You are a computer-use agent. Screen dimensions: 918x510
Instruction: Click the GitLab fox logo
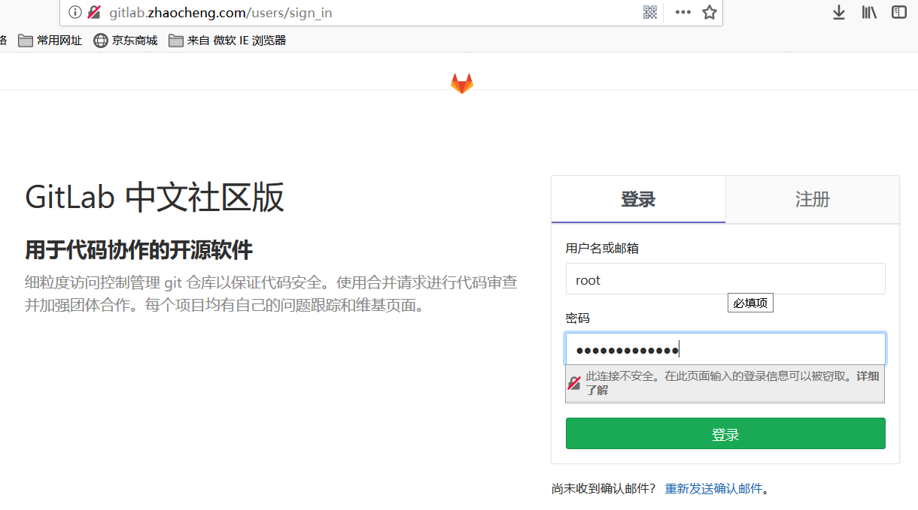tap(462, 83)
